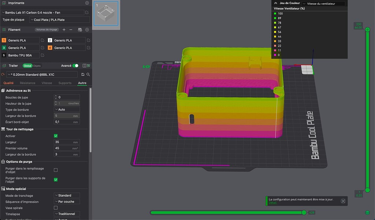This screenshot has height=220, width=375.
Task: Click the Volumes de rinçage button
Action: 47,30
